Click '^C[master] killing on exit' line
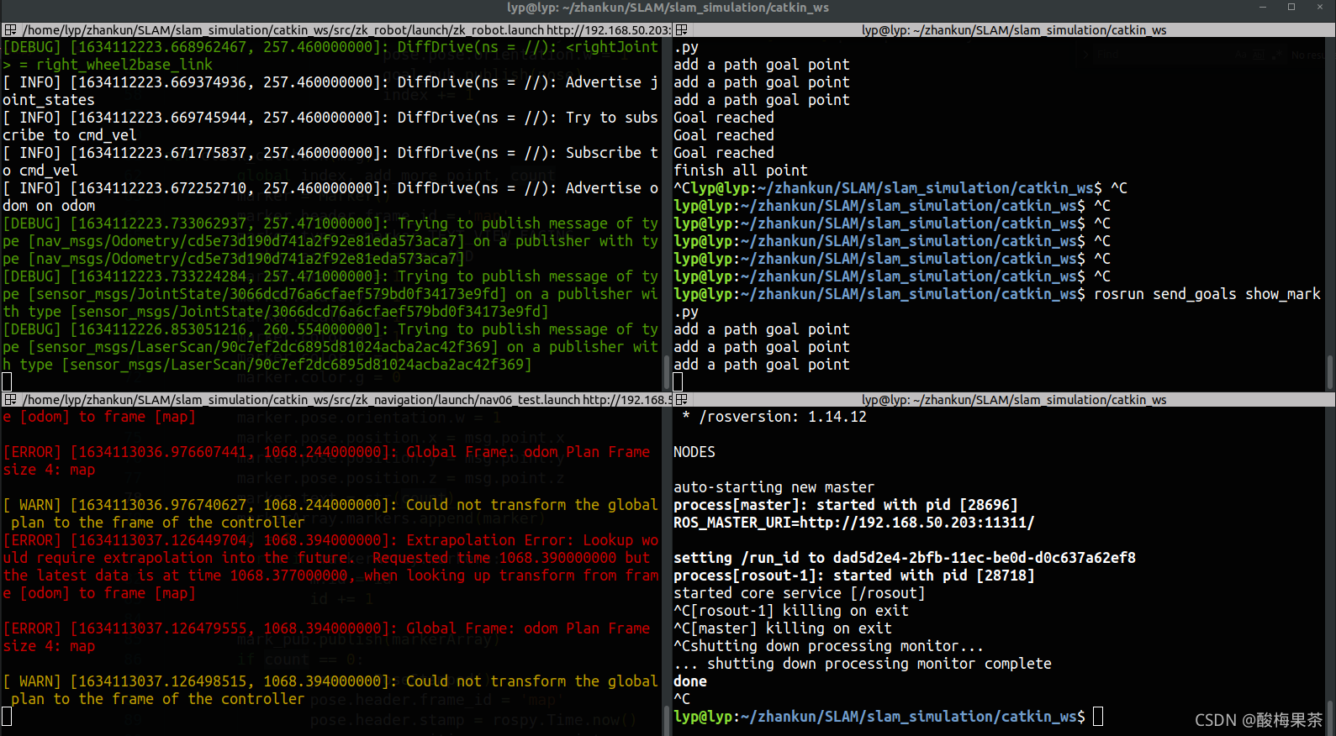Viewport: 1336px width, 736px height. pyautogui.click(x=783, y=628)
